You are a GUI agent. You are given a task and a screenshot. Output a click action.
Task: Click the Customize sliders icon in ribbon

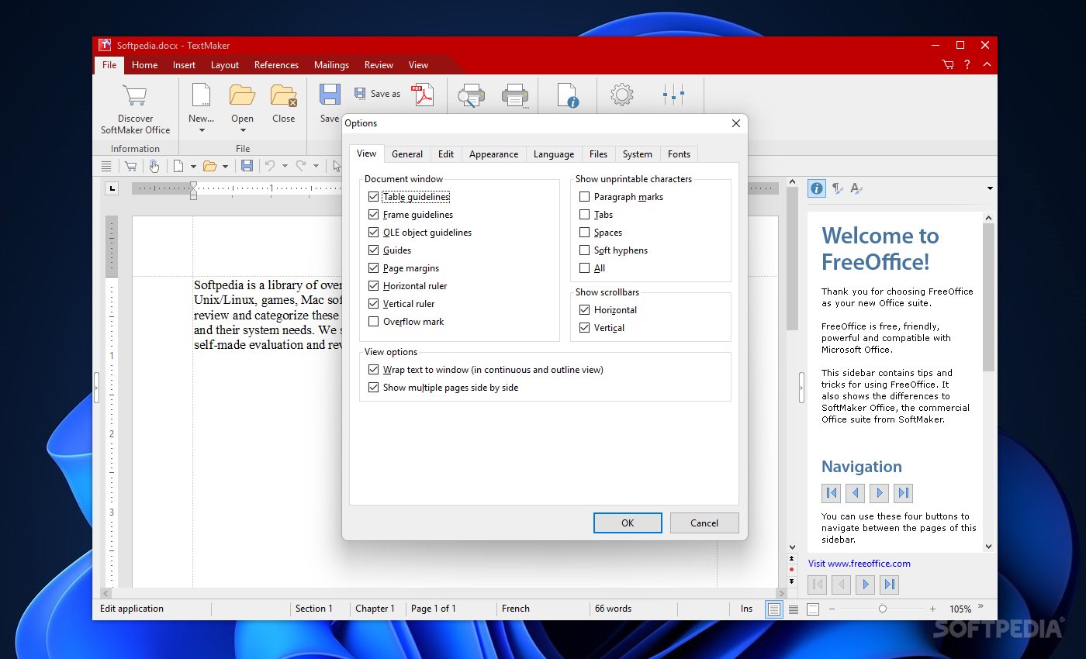673,95
